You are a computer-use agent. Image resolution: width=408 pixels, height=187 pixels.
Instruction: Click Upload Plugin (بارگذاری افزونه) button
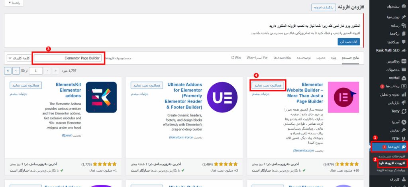point(324,7)
